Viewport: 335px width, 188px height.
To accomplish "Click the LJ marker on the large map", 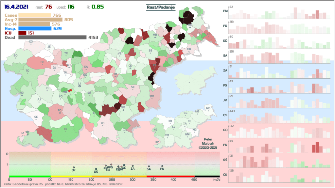I will (x=79, y=86).
